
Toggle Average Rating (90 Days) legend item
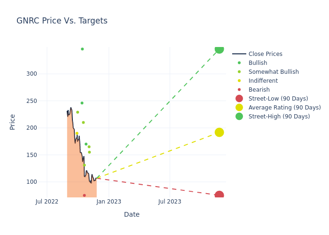284,108
